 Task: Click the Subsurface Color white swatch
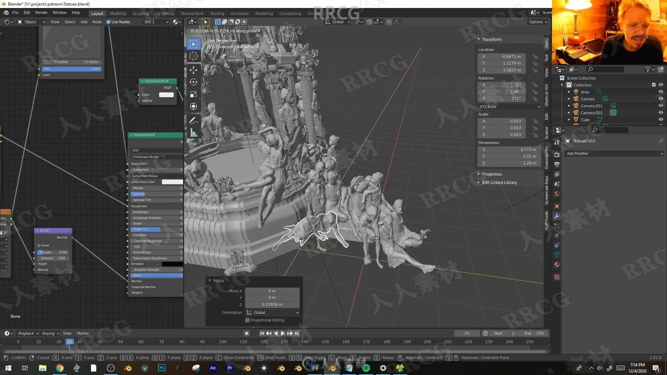point(172,182)
